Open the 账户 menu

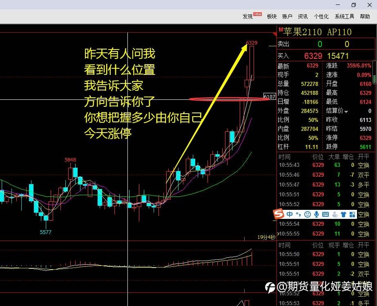tap(287, 16)
